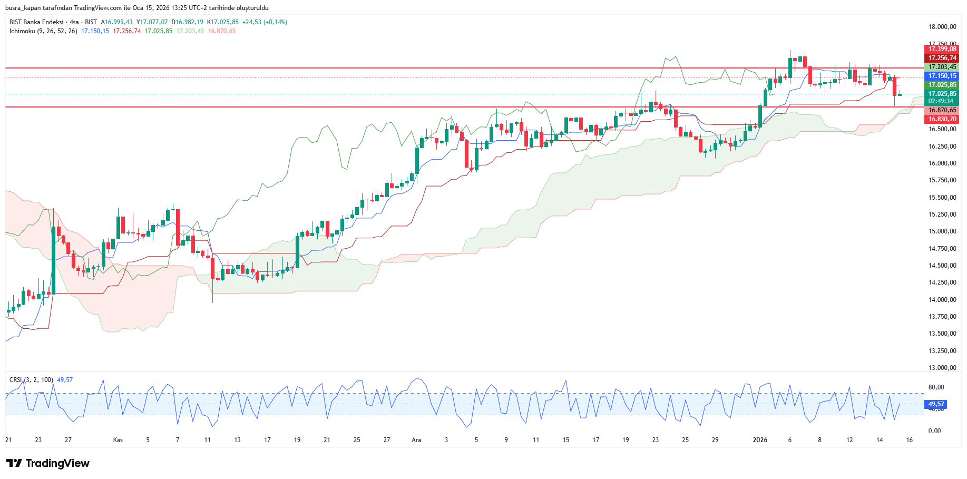
Task: Click the blue 49,57 value in CRSI legend
Action: coord(65,380)
